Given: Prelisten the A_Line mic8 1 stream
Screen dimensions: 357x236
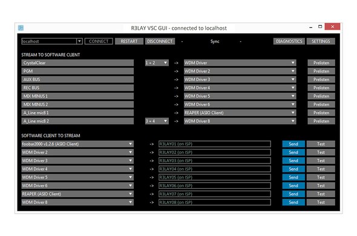Looking at the screenshot, I should tap(321, 113).
